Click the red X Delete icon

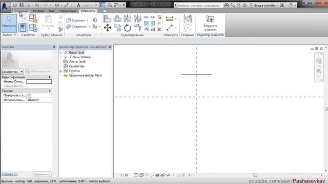tap(159, 29)
